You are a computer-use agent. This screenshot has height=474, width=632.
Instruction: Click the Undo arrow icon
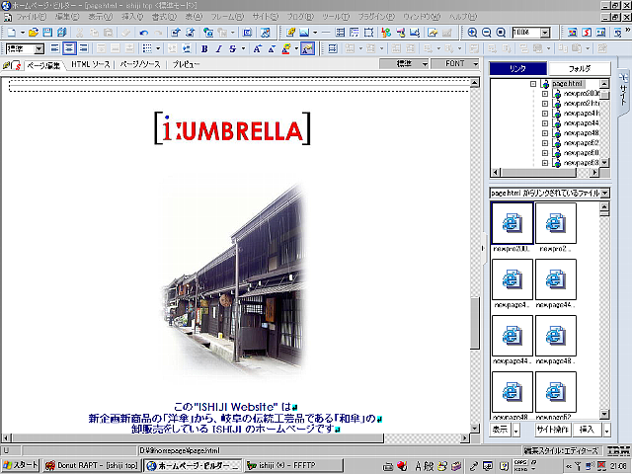(x=144, y=33)
